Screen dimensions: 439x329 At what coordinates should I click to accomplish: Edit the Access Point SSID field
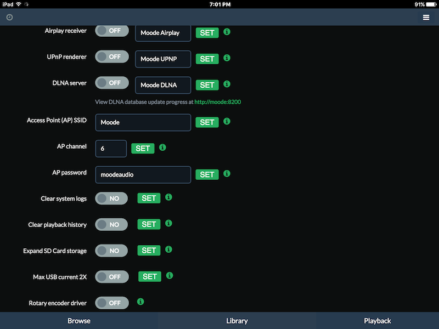point(143,122)
